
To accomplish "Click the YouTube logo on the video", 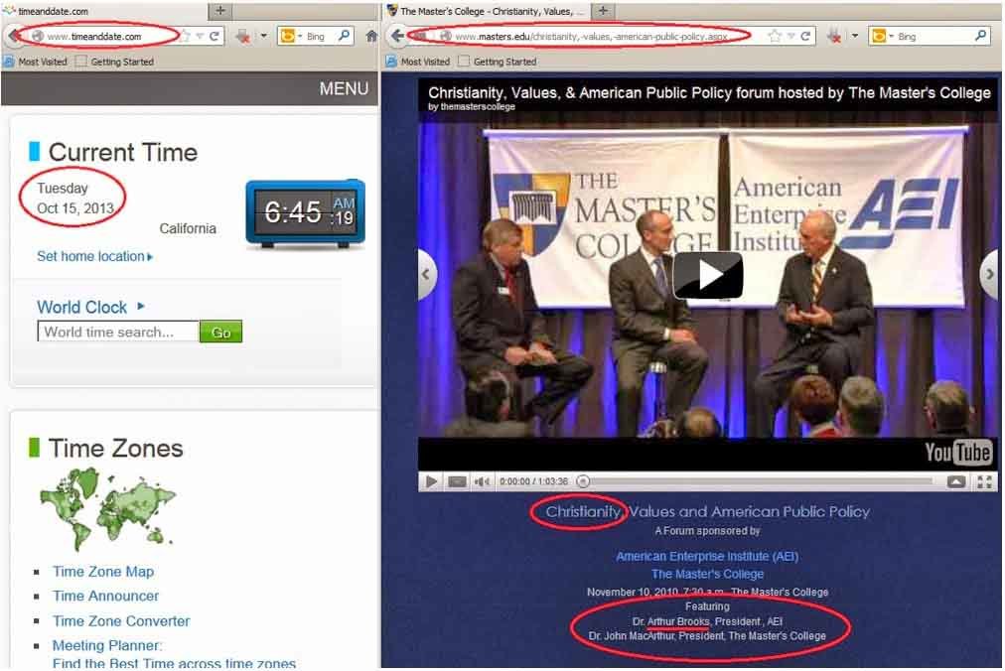I will click(x=958, y=452).
